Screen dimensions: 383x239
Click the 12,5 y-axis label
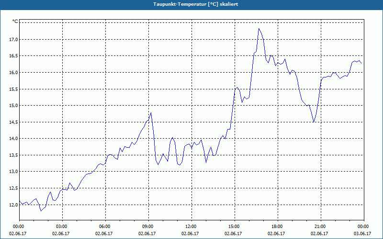tap(13, 188)
